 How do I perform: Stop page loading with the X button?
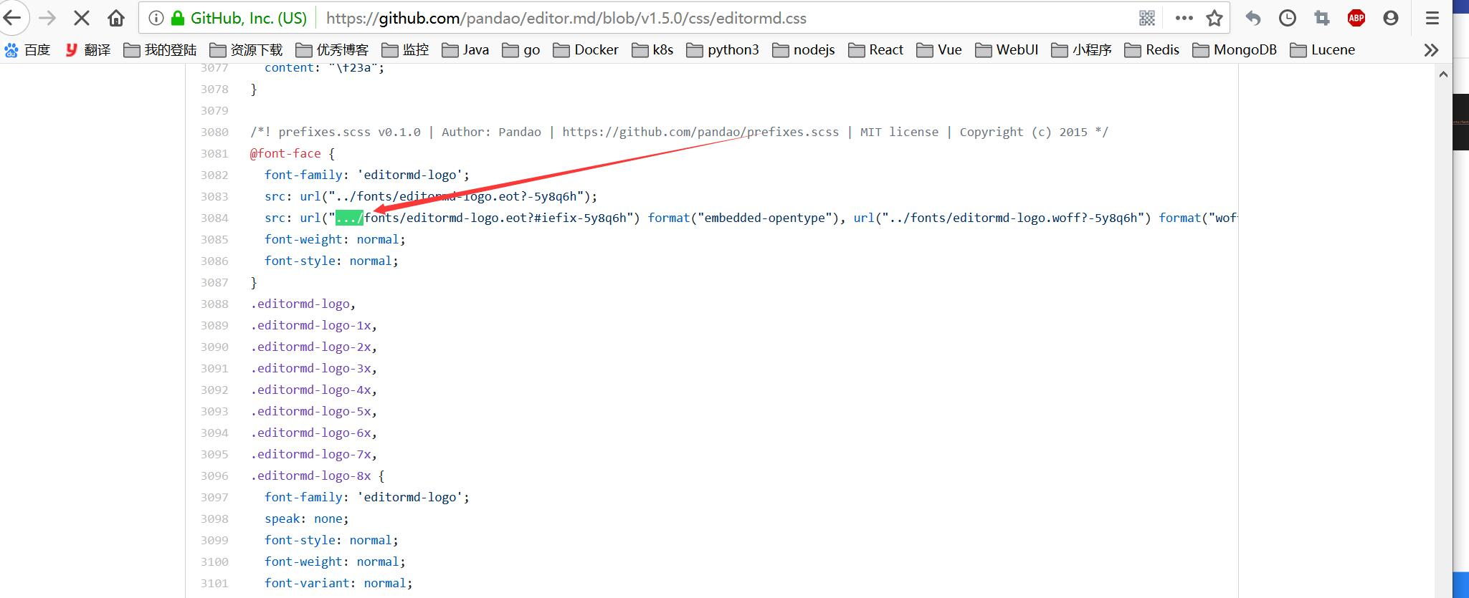pos(82,18)
